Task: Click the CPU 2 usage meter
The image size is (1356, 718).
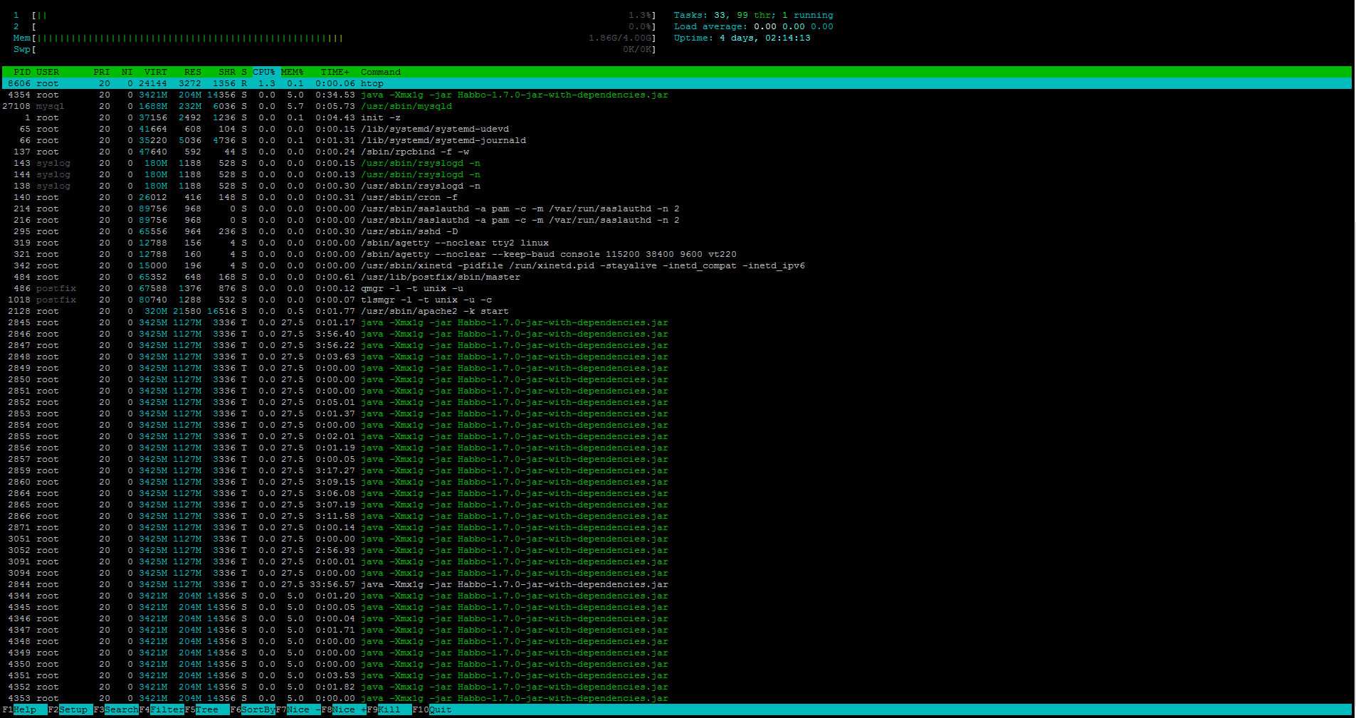Action: coord(335,26)
